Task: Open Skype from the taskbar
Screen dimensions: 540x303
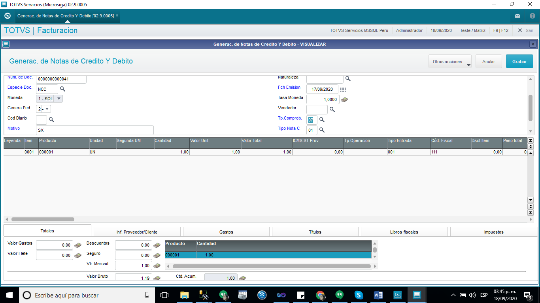Action: [x=359, y=295]
